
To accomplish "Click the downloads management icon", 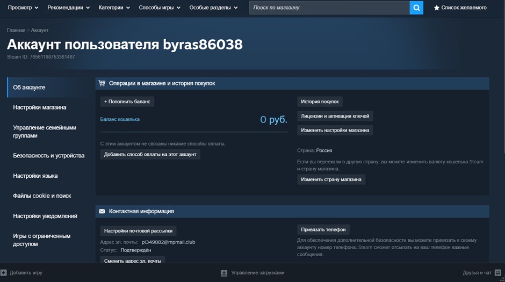I will pyautogui.click(x=224, y=273).
